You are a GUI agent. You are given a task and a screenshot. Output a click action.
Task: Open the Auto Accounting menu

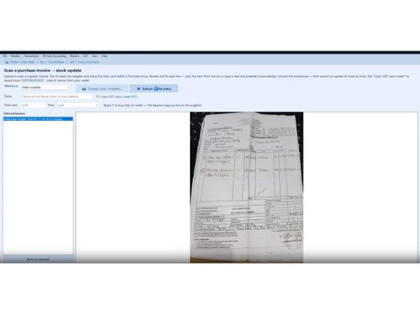(55, 56)
